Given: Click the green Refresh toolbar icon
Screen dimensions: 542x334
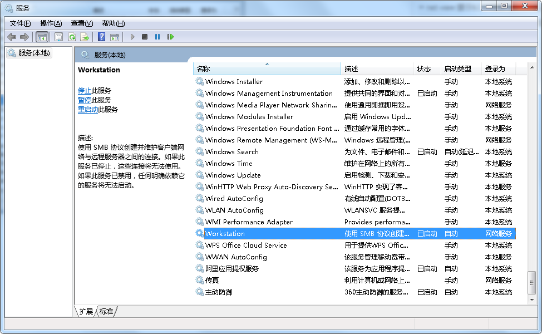Looking at the screenshot, I should point(72,37).
